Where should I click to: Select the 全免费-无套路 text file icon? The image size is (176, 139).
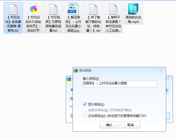point(13,9)
